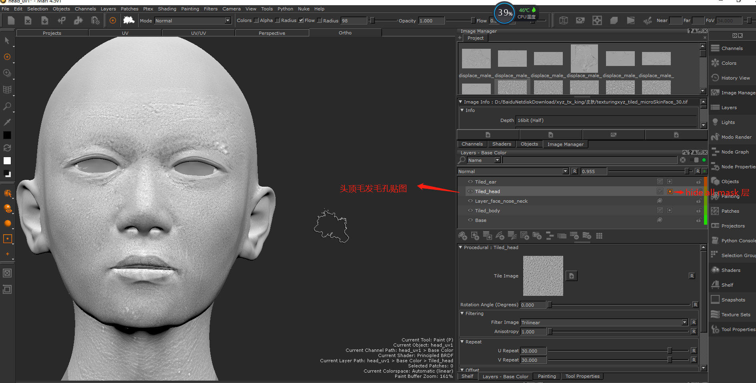The height and width of the screenshot is (383, 756).
Task: Open the layer blend mode Normal dropdown
Action: coord(513,171)
